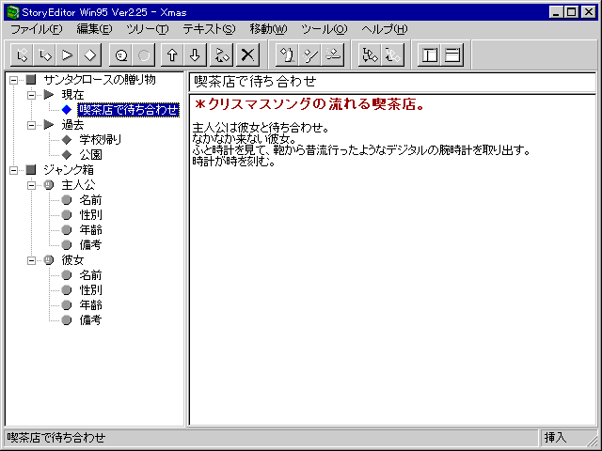Select 名前 under 彼女
The image size is (602, 451).
coord(90,275)
